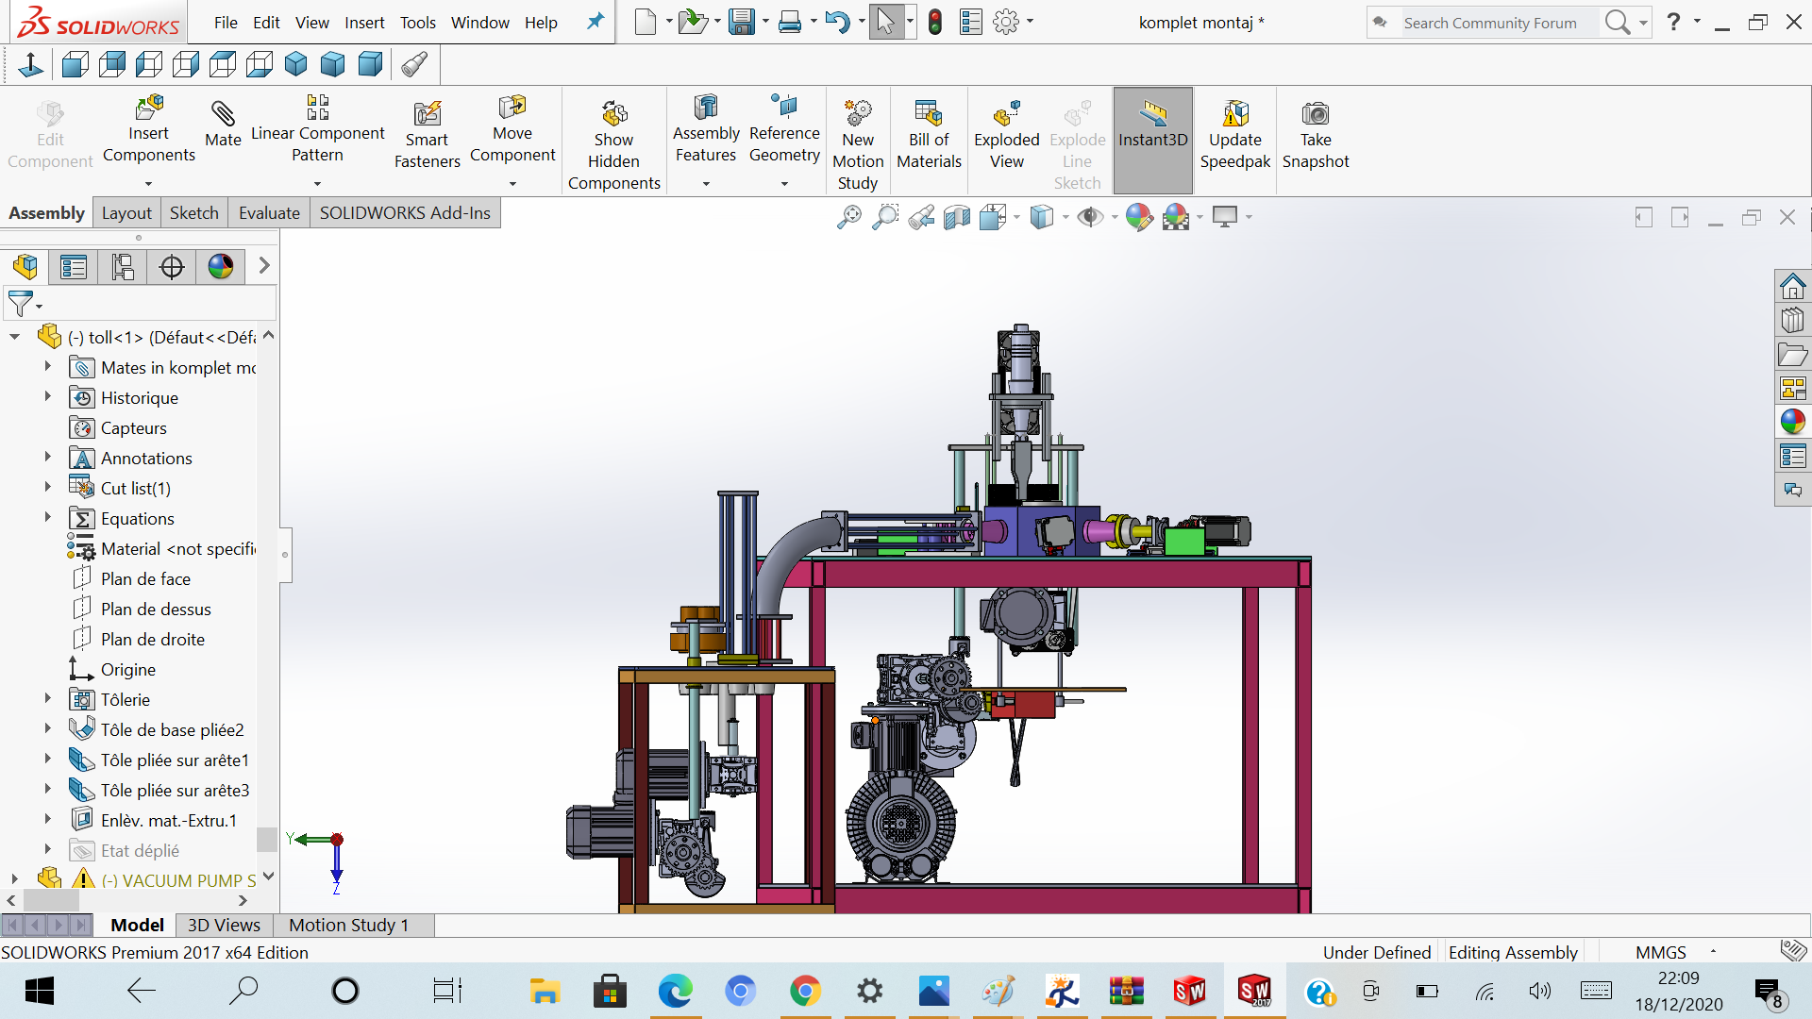Expand the Annotations folder

click(47, 458)
